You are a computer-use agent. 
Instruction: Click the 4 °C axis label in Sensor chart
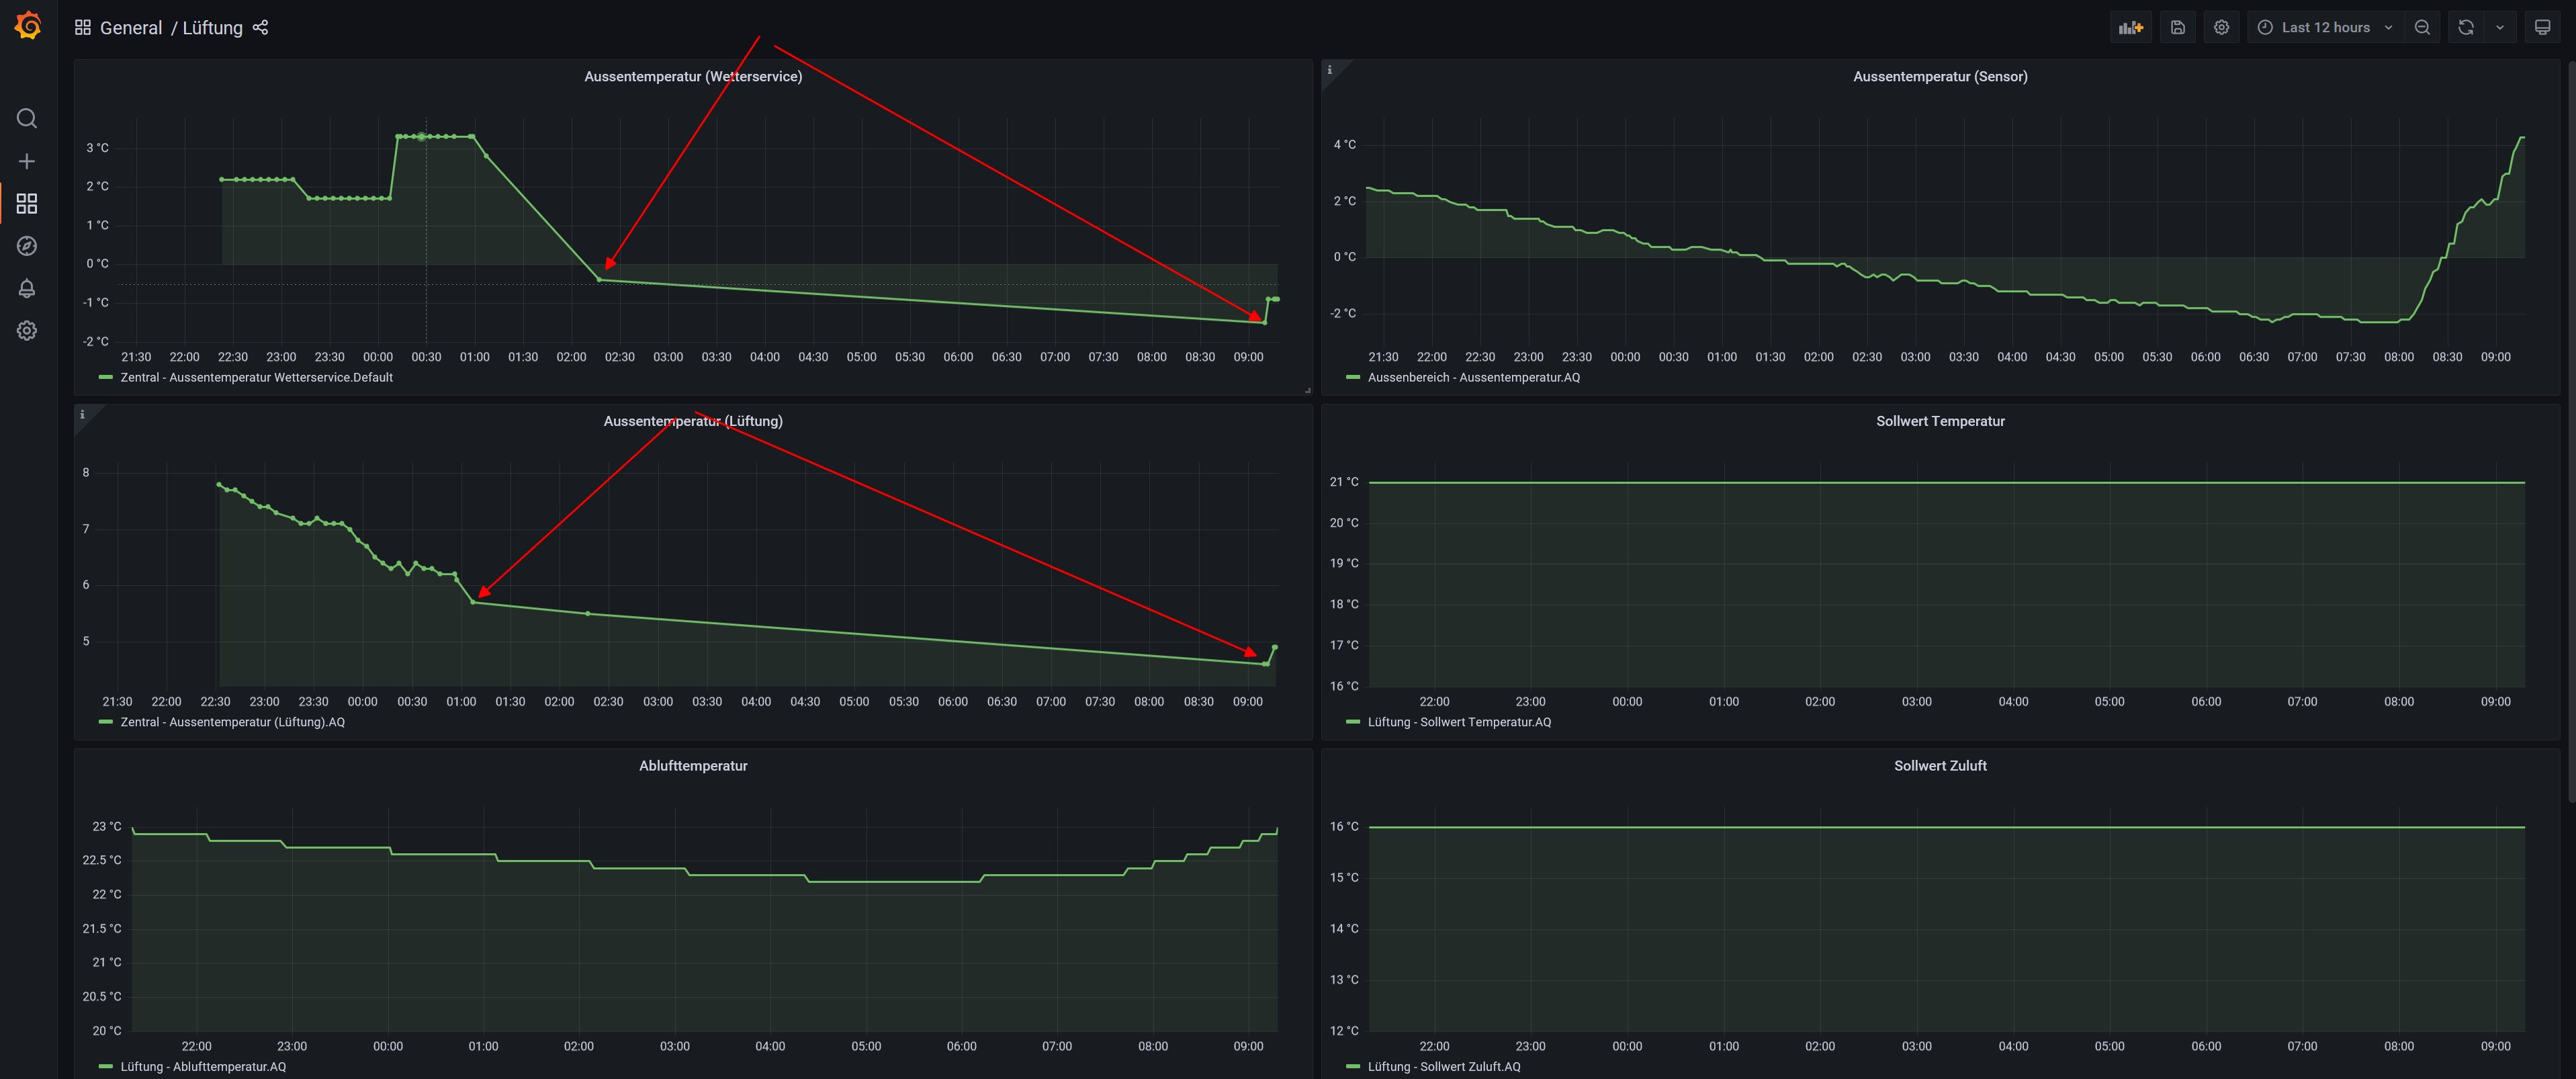pyautogui.click(x=1344, y=145)
